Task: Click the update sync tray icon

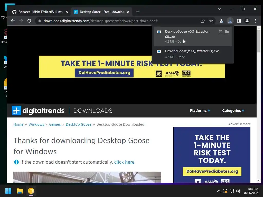Action: pos(225,191)
